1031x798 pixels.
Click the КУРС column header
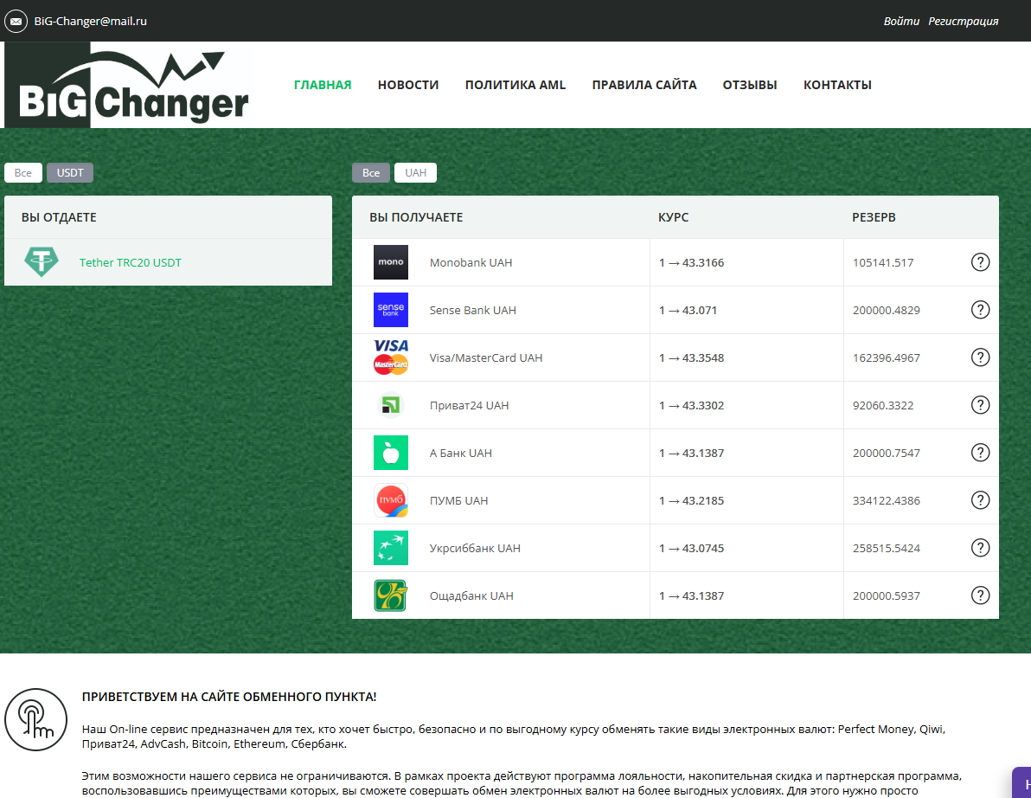click(x=673, y=217)
